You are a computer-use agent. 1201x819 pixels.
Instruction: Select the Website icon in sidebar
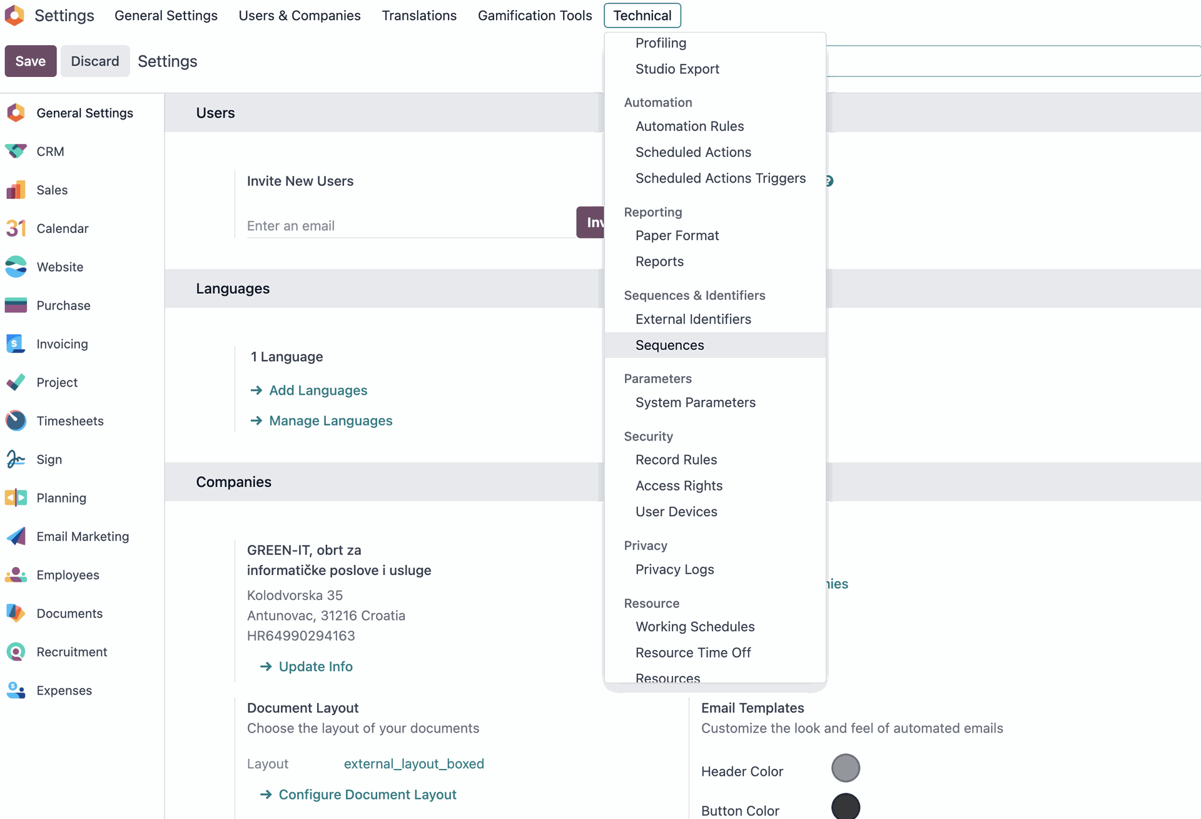16,267
